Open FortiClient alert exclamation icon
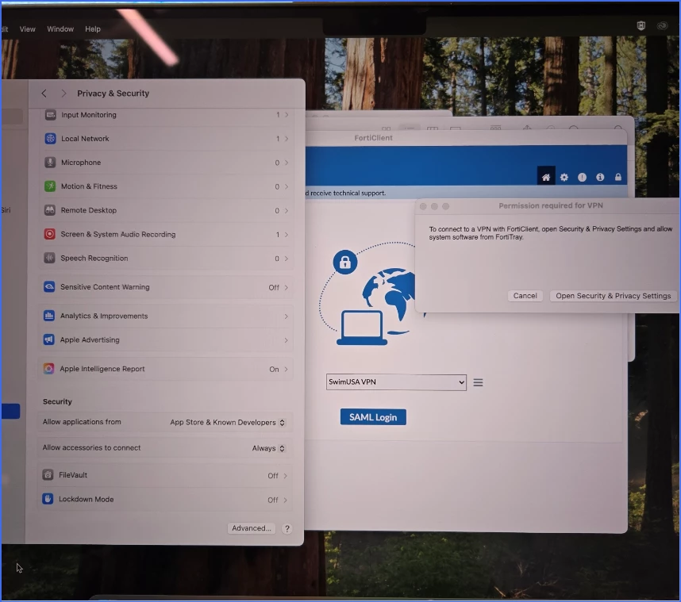 pyautogui.click(x=582, y=177)
